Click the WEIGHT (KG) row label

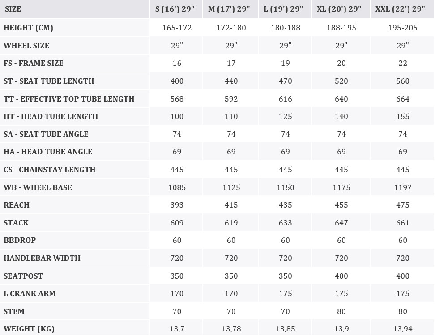click(29, 329)
